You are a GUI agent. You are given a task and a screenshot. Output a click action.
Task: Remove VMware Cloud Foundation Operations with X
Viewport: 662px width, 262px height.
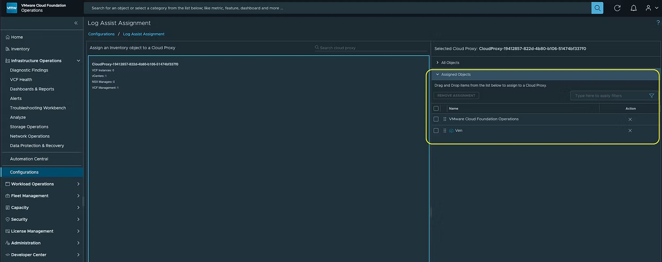click(x=630, y=119)
